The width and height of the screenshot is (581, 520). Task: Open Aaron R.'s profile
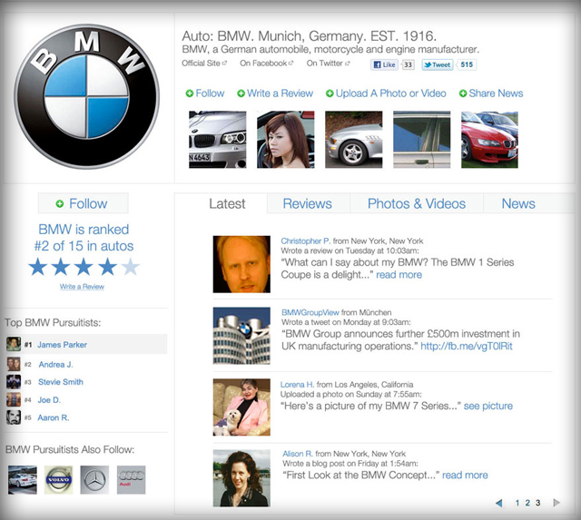coord(54,417)
